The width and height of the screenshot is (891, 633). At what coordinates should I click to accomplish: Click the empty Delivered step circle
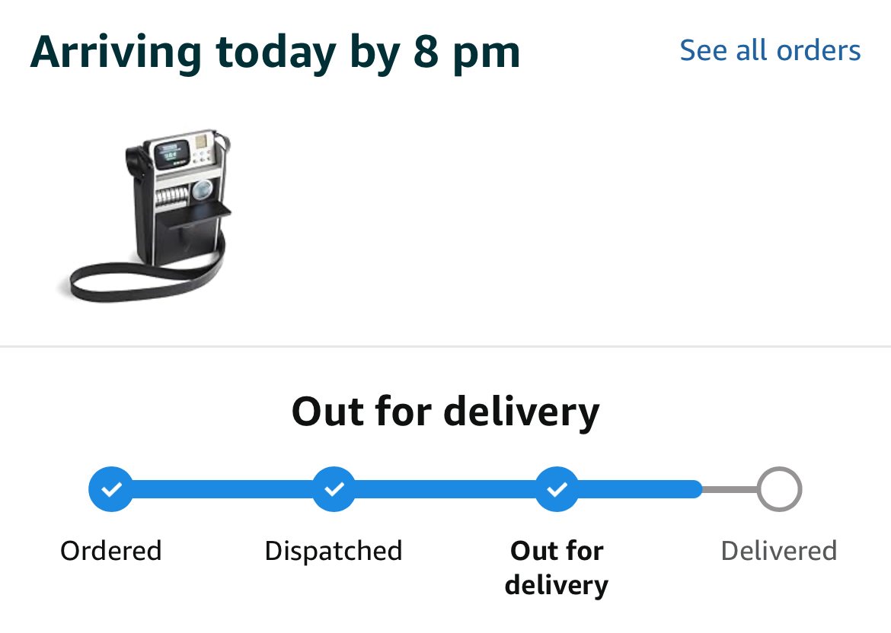click(x=779, y=488)
